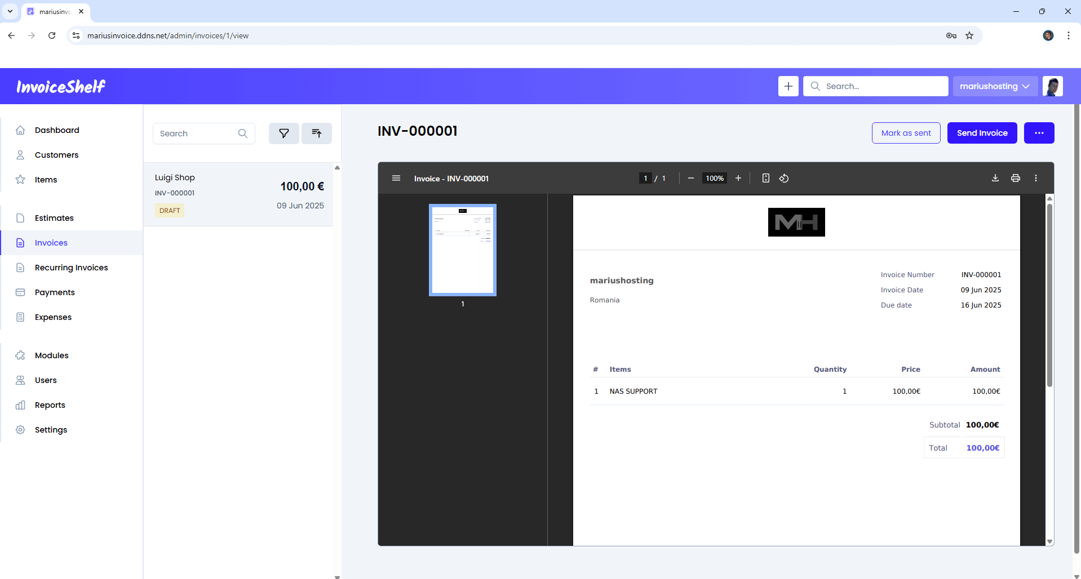1081x579 pixels.
Task: Click the magnifier icon in invoice search
Action: pyautogui.click(x=243, y=133)
